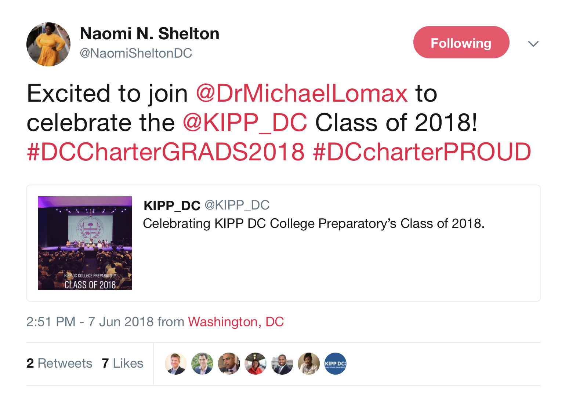Open Naomi N. Shelton's profile avatar
Viewport: 569px width, 397px height.
click(x=48, y=44)
